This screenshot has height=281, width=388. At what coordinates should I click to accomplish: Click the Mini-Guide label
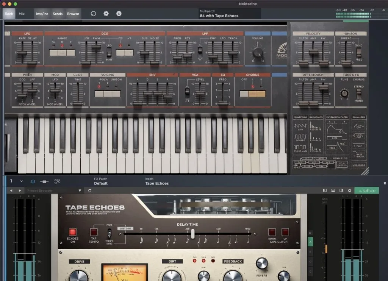358,165
